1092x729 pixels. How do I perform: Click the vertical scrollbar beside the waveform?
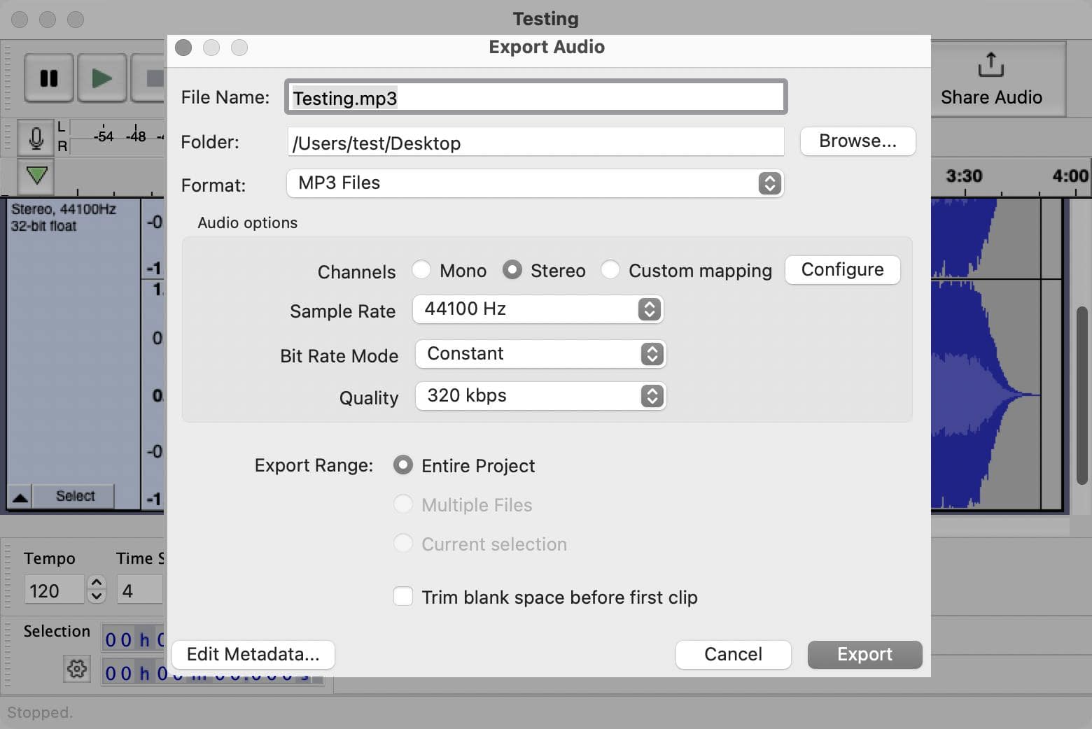(x=1082, y=395)
